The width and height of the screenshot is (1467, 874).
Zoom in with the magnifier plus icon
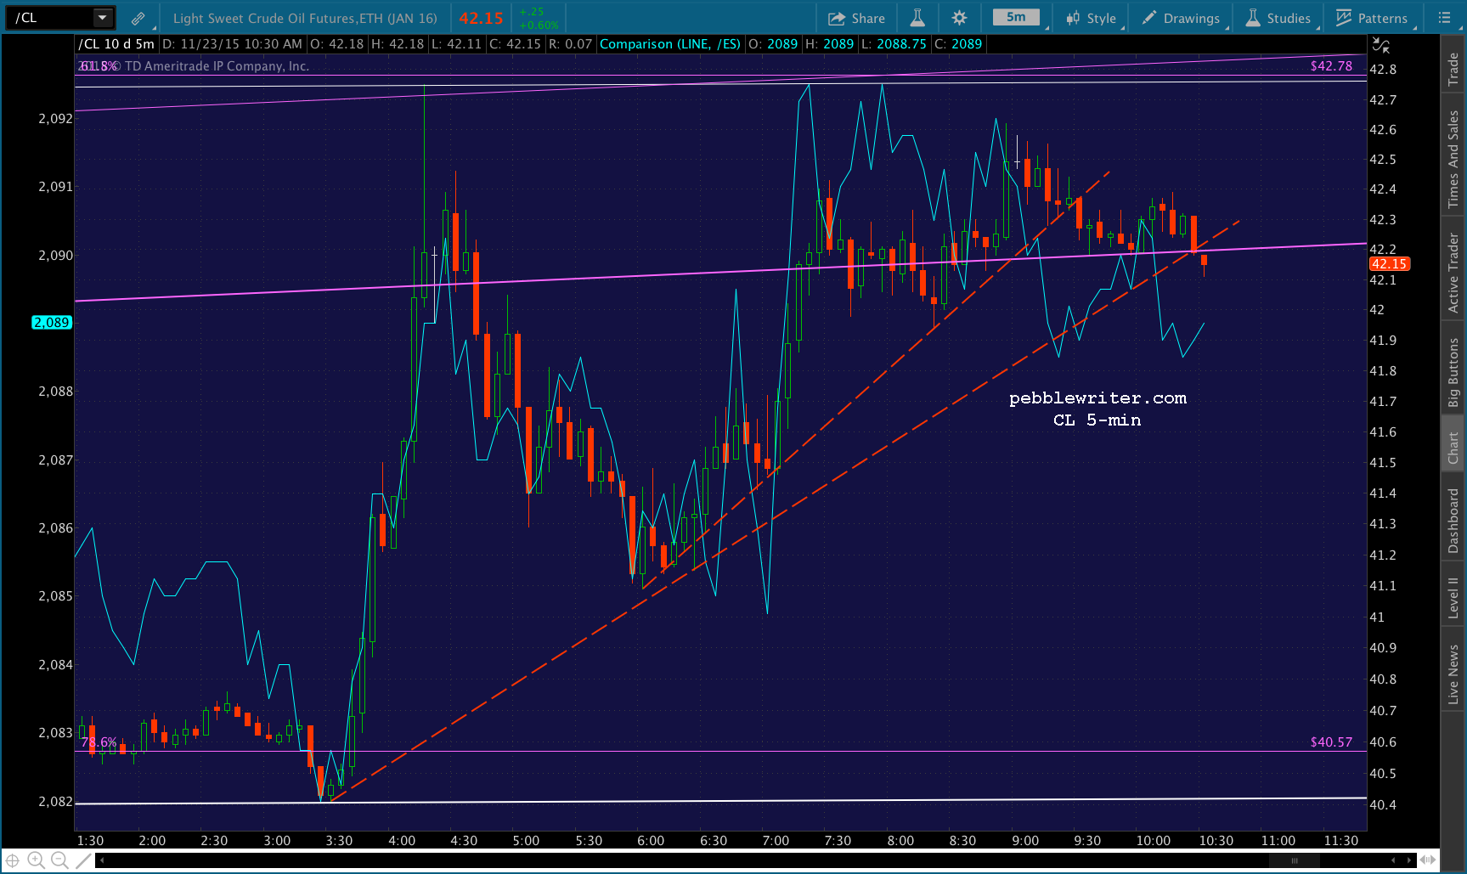click(x=36, y=860)
